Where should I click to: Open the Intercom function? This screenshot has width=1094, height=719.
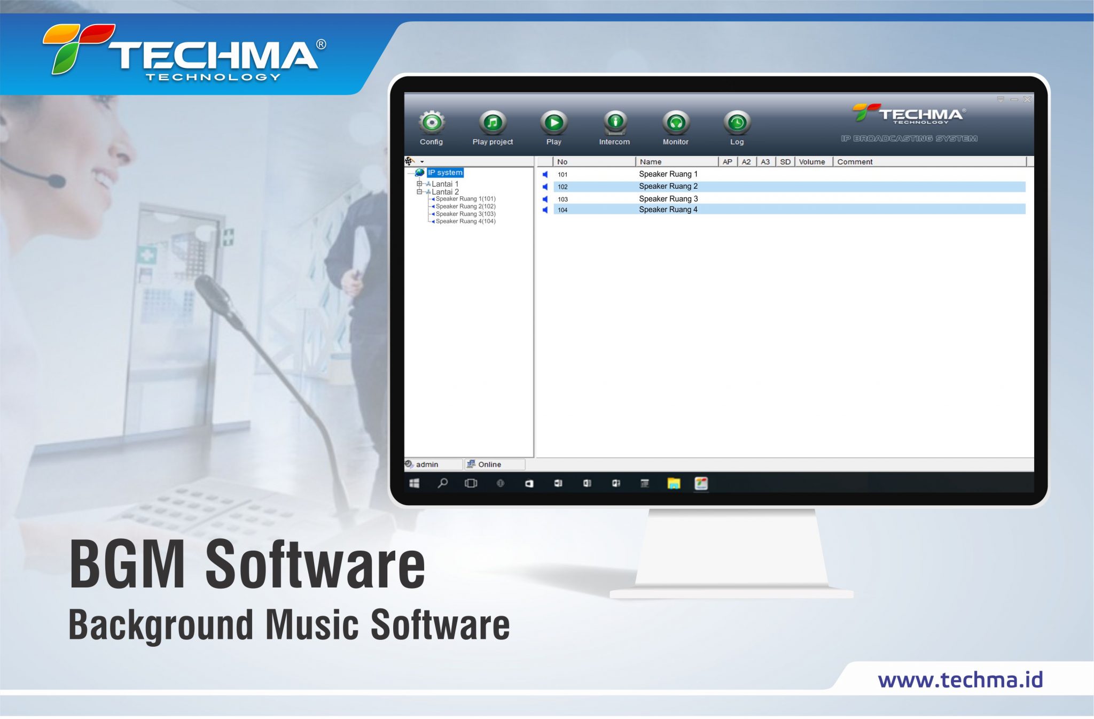point(615,124)
